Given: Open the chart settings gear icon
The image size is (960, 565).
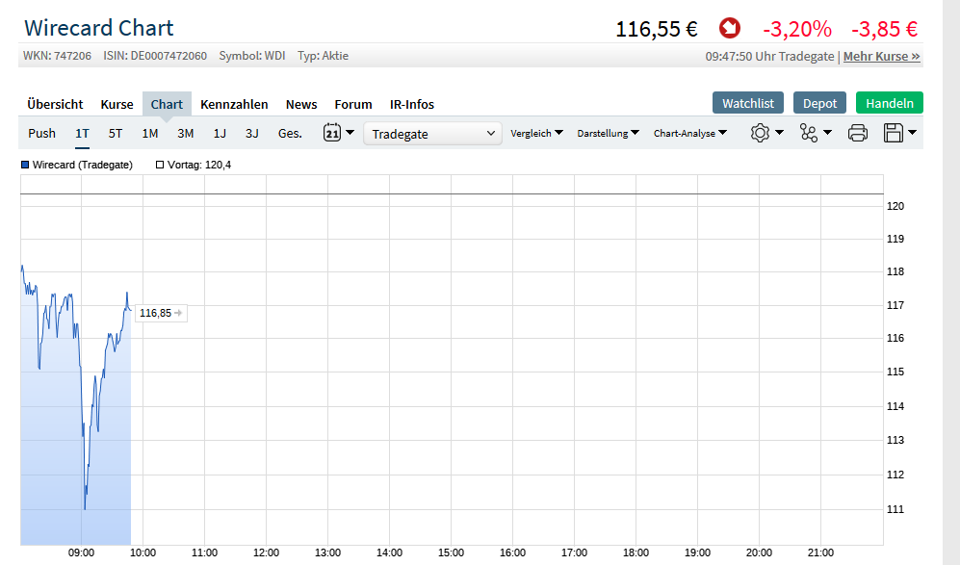Looking at the screenshot, I should click(x=760, y=133).
